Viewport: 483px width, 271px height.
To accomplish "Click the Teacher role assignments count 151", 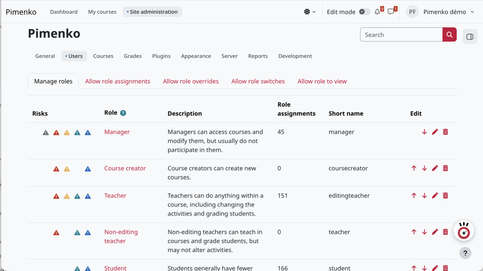I will 282,196.
